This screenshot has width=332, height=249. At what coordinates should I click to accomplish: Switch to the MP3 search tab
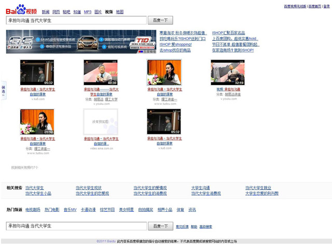coord(88,11)
